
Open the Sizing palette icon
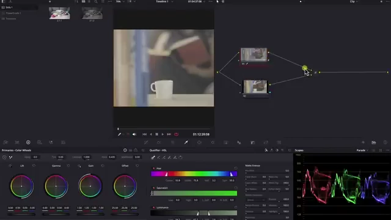[x=266, y=142]
